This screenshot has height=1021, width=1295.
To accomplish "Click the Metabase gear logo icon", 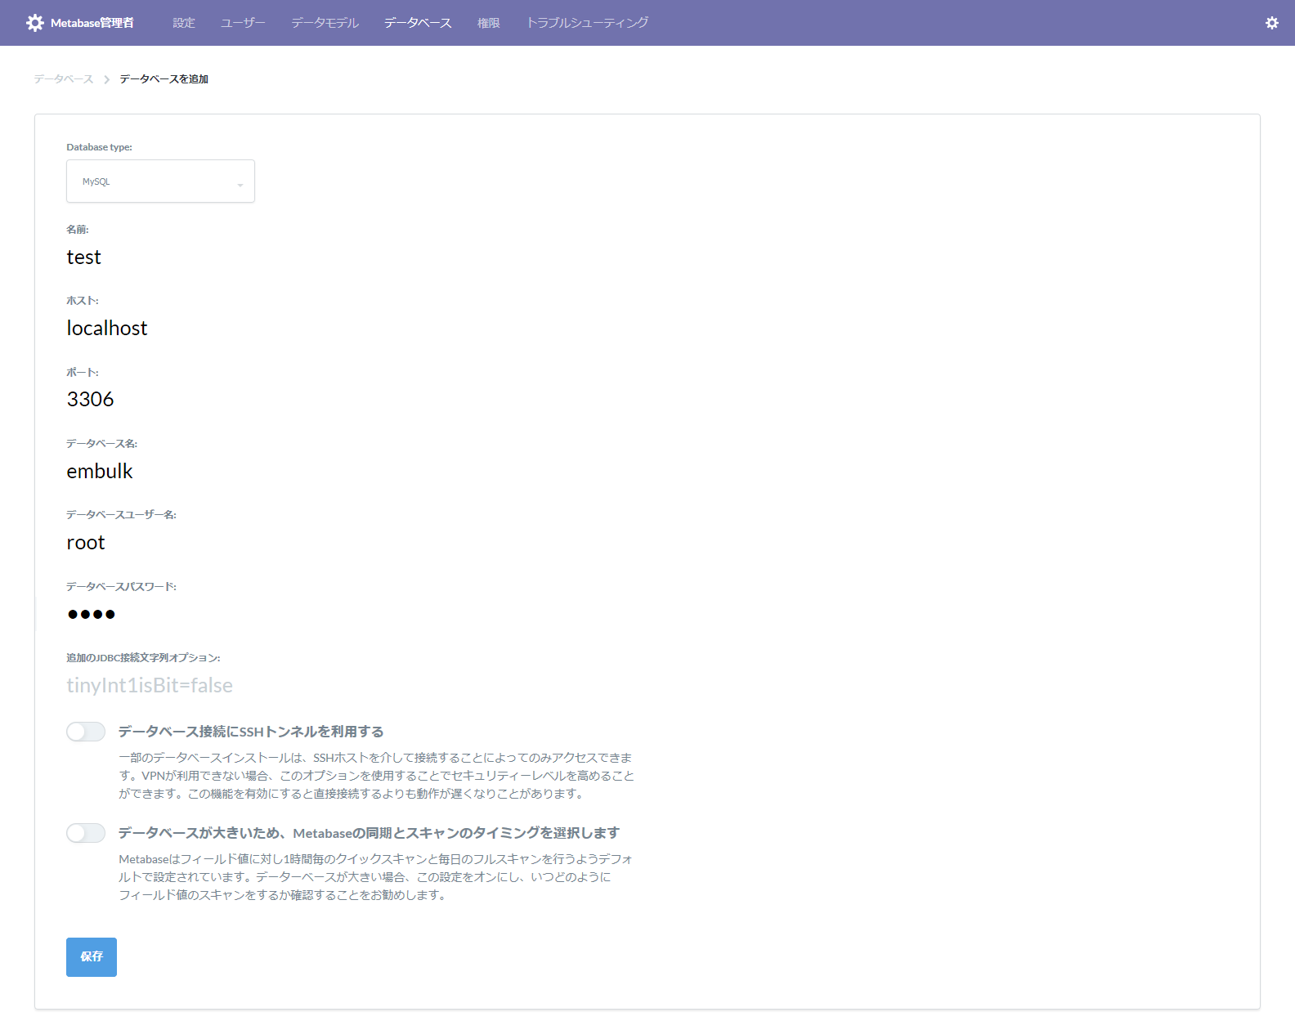I will [x=35, y=23].
